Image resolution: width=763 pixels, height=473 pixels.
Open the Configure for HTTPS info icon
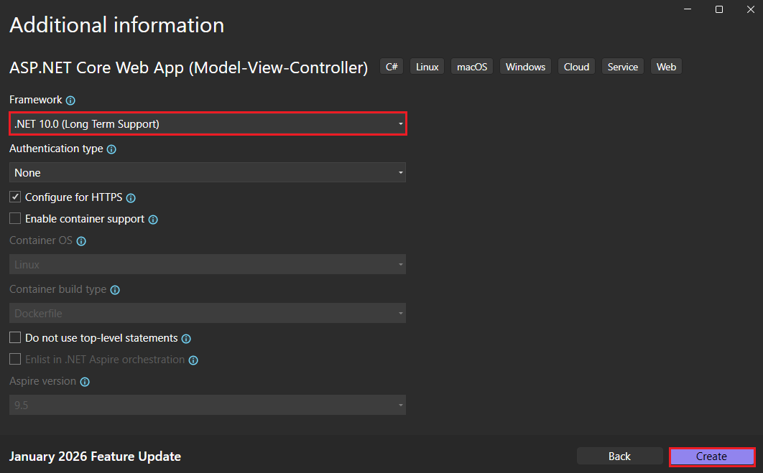tap(131, 197)
